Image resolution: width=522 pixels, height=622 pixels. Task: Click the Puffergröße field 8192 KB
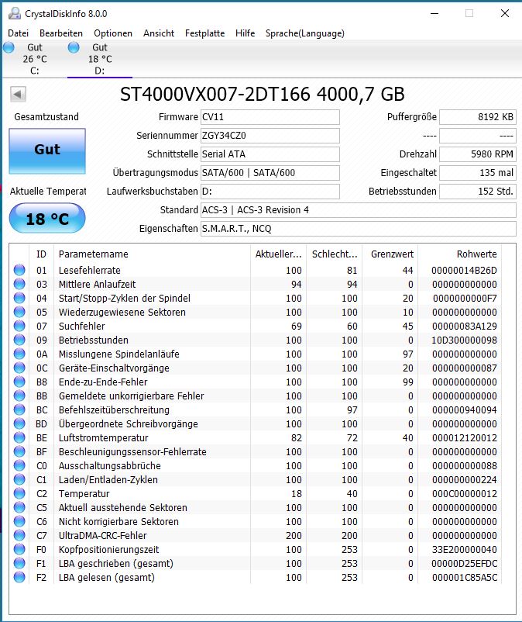pos(478,117)
